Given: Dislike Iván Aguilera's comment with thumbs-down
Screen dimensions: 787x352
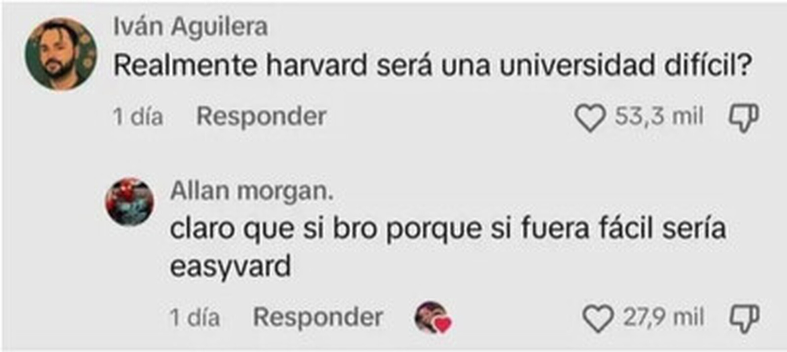Looking at the screenshot, I should point(743,118).
